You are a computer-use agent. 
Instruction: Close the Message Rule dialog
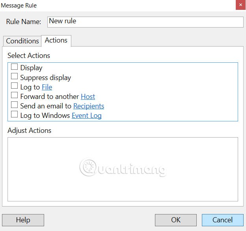tap(240, 5)
